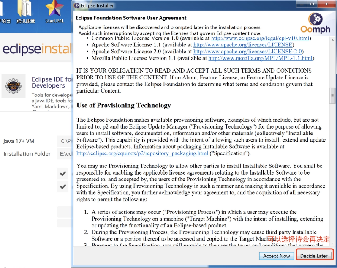
Task: Click the Use of Provisioning Technology heading
Action: coord(124,105)
